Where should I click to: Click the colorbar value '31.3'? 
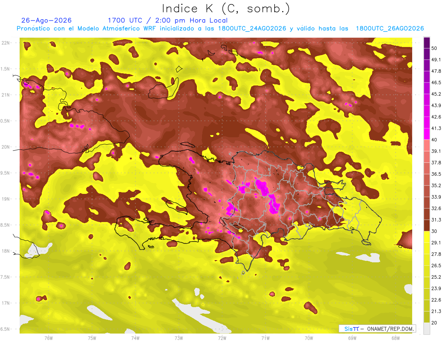[x=436, y=220]
